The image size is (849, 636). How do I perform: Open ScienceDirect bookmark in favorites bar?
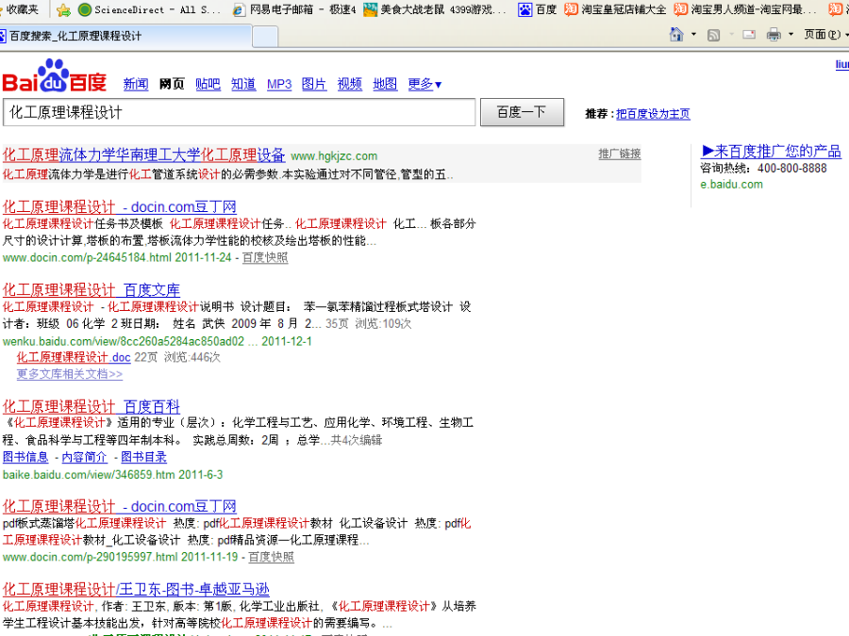click(x=149, y=9)
